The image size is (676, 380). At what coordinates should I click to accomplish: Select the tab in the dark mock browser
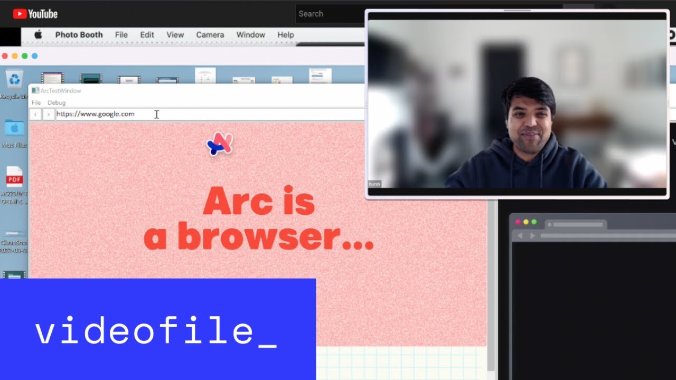point(576,224)
